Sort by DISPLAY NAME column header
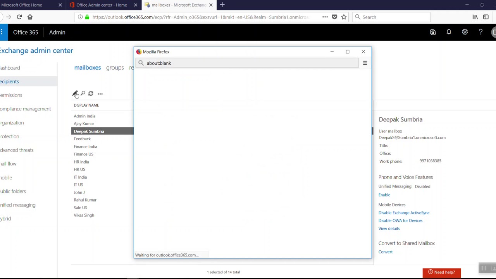The height and width of the screenshot is (279, 496). 86,105
